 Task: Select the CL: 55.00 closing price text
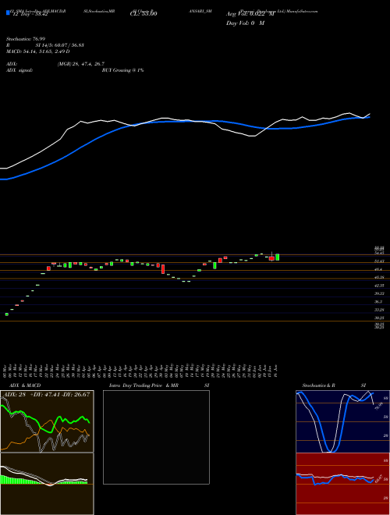tap(144, 14)
